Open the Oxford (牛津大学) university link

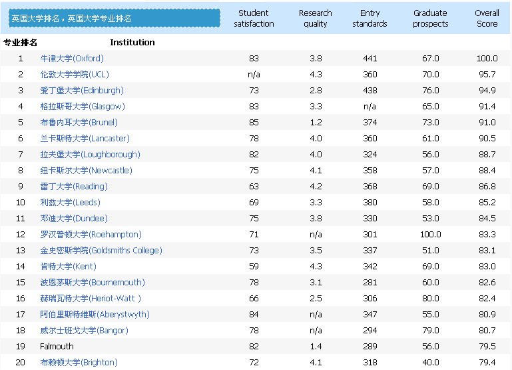[x=72, y=59]
